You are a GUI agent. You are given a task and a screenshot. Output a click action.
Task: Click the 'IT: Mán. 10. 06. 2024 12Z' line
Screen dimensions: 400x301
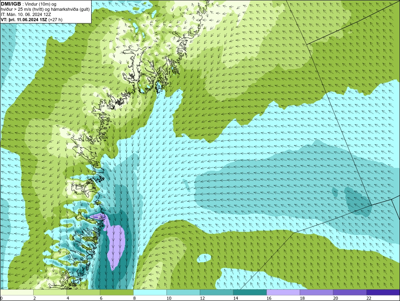click(26, 14)
